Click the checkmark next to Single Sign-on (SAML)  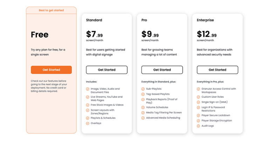click(198, 102)
